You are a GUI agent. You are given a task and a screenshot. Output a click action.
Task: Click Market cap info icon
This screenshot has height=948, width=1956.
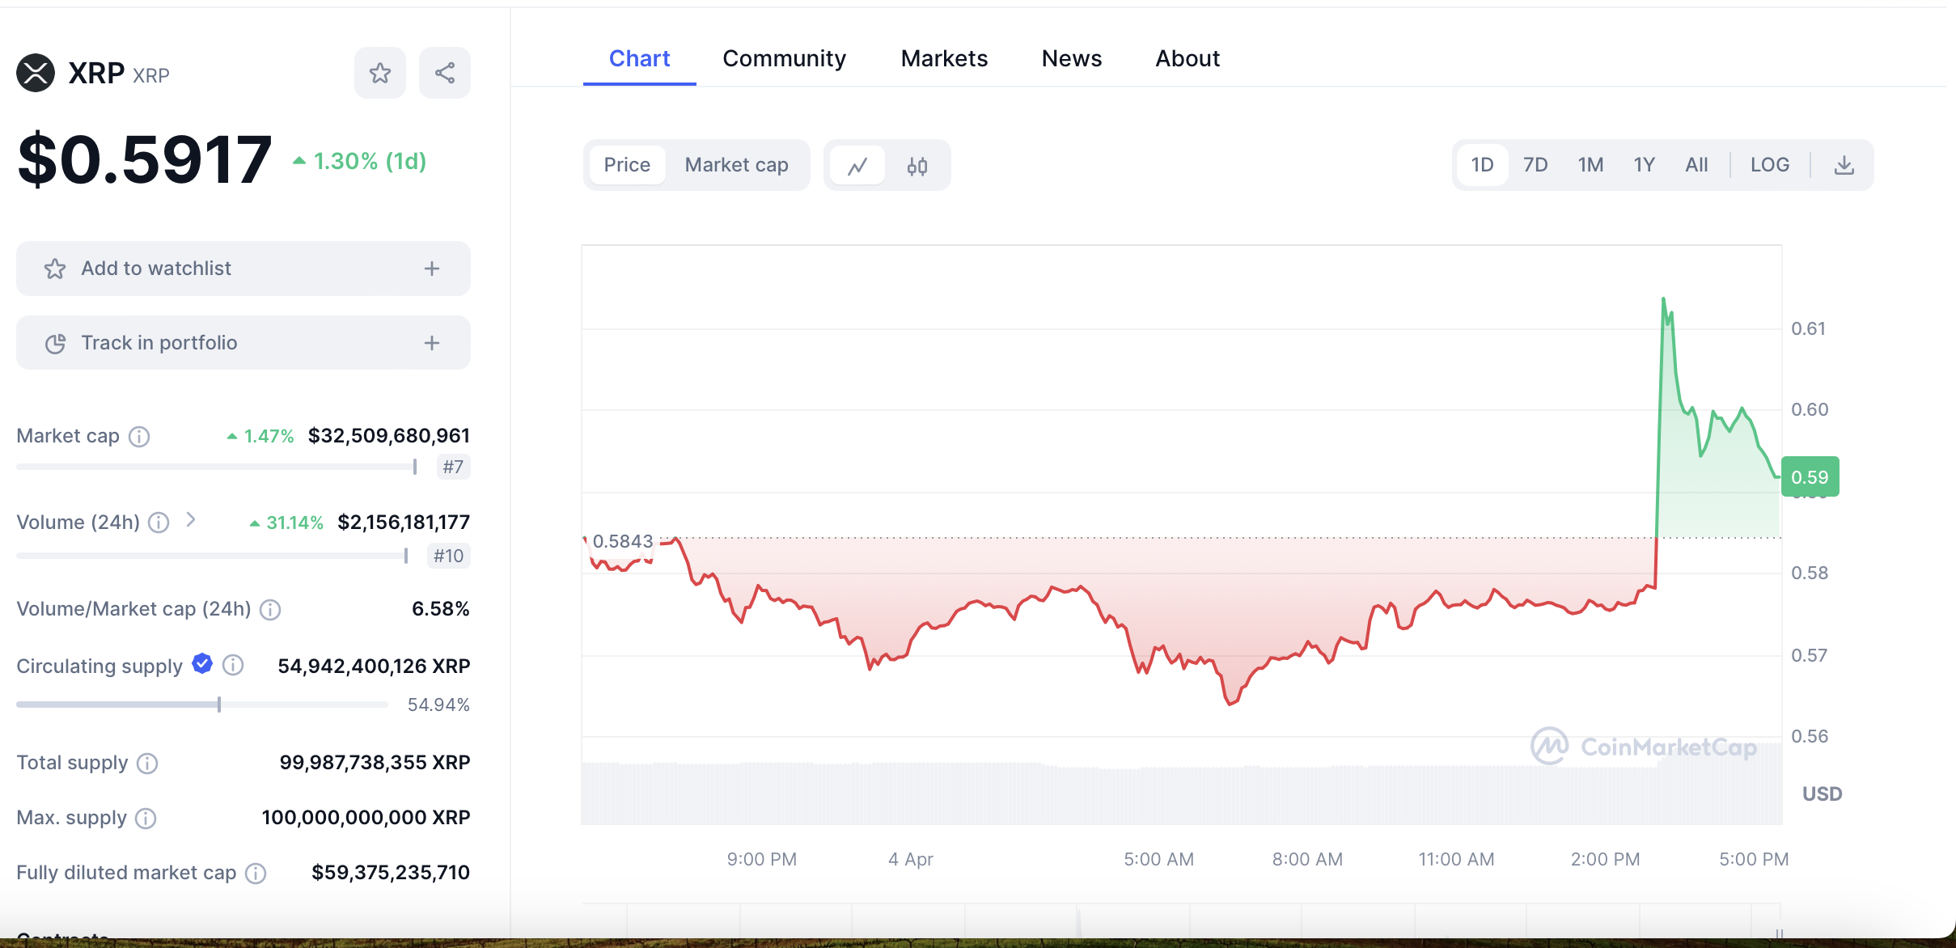pyautogui.click(x=140, y=437)
